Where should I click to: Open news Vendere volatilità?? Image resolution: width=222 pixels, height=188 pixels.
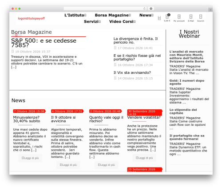point(144,117)
